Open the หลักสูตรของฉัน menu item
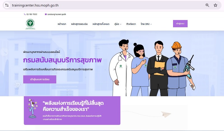224x131 pixels. click(x=79, y=24)
